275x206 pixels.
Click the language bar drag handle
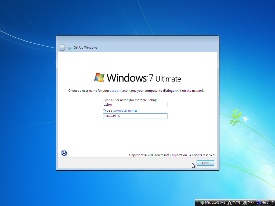(197, 203)
